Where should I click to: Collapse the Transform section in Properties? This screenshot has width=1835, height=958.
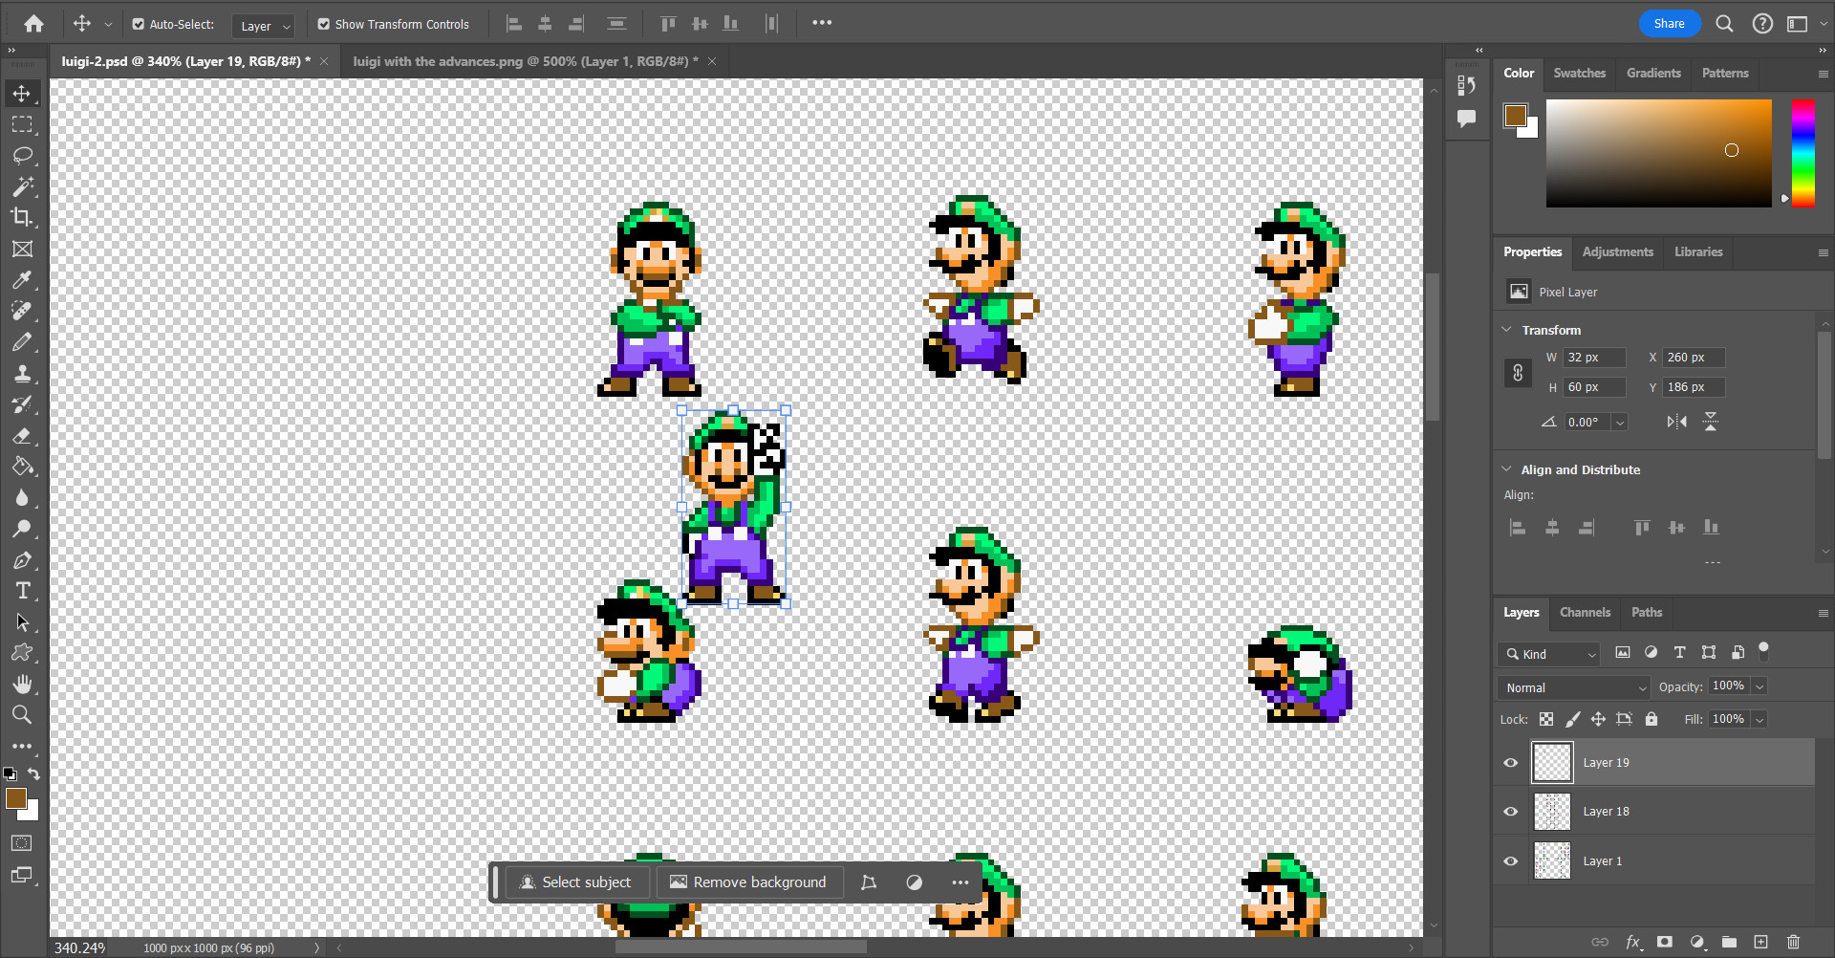click(x=1507, y=329)
